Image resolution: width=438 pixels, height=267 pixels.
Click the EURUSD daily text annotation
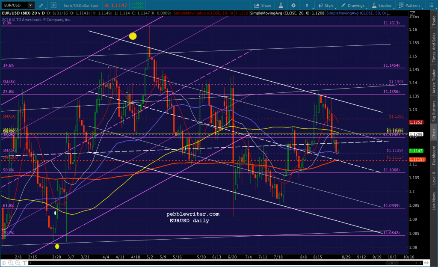coord(189,221)
